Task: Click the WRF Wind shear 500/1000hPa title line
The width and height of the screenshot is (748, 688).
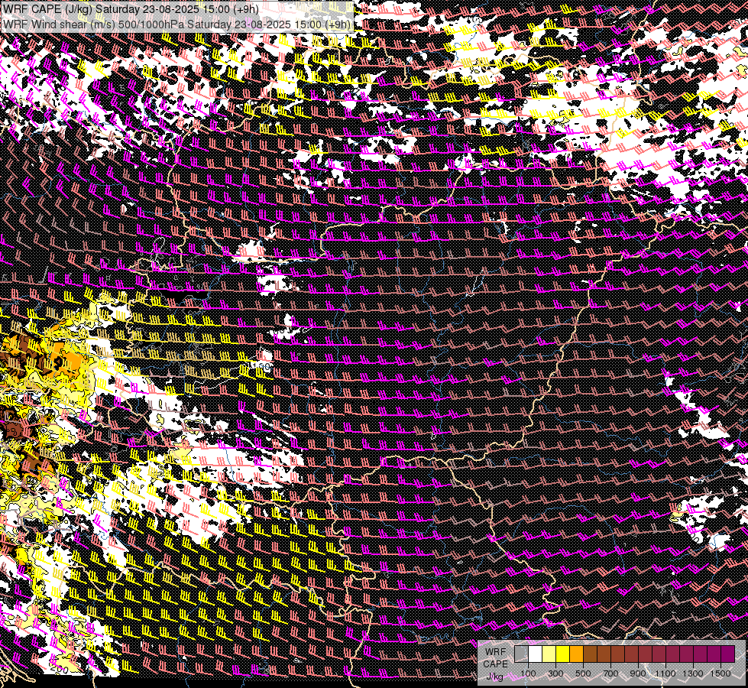Action: [177, 24]
